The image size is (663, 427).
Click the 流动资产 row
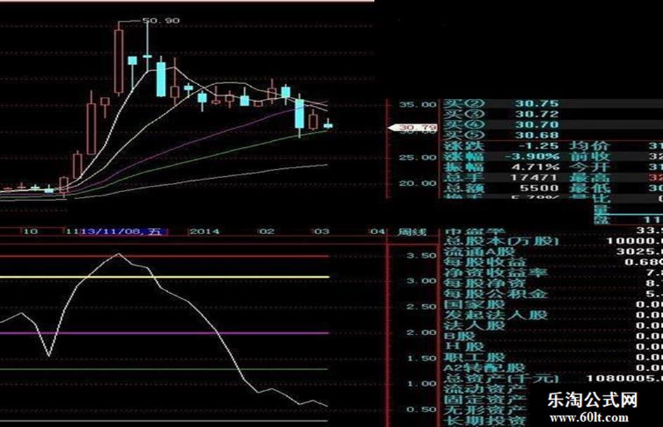(x=485, y=389)
